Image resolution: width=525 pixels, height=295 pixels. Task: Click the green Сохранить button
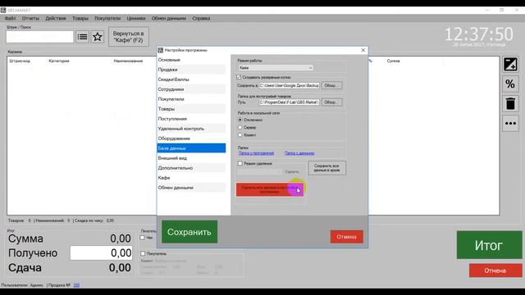point(189,232)
